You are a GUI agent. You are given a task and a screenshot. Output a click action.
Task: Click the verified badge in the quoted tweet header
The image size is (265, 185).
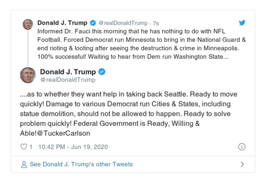pyautogui.click(x=93, y=23)
